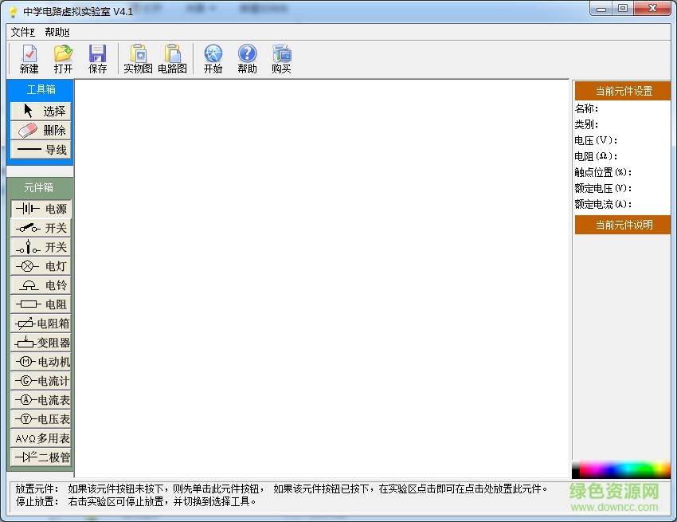The width and height of the screenshot is (677, 522).
Task: Click the blank white experiment canvas
Action: tap(323, 279)
